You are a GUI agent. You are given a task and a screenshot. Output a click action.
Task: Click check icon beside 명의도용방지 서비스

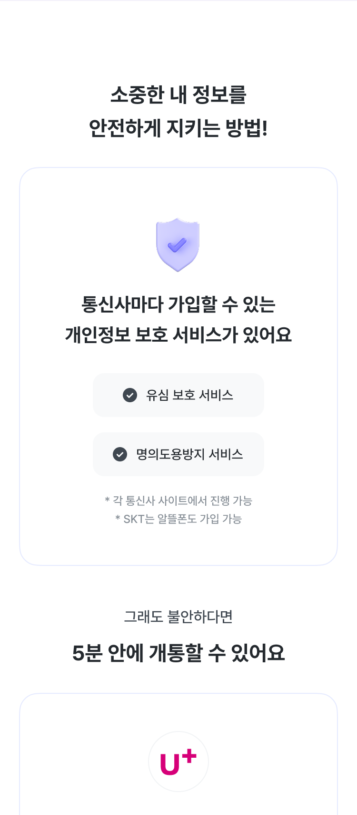(x=120, y=454)
